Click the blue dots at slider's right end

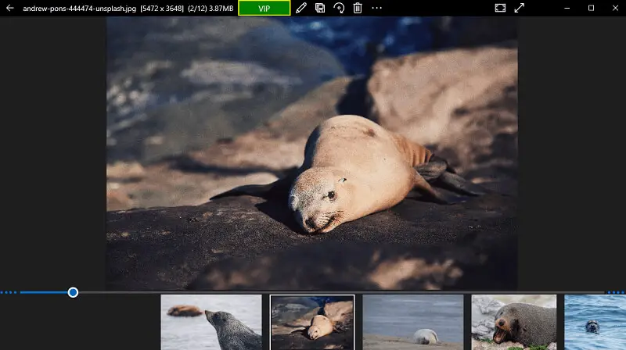click(615, 292)
